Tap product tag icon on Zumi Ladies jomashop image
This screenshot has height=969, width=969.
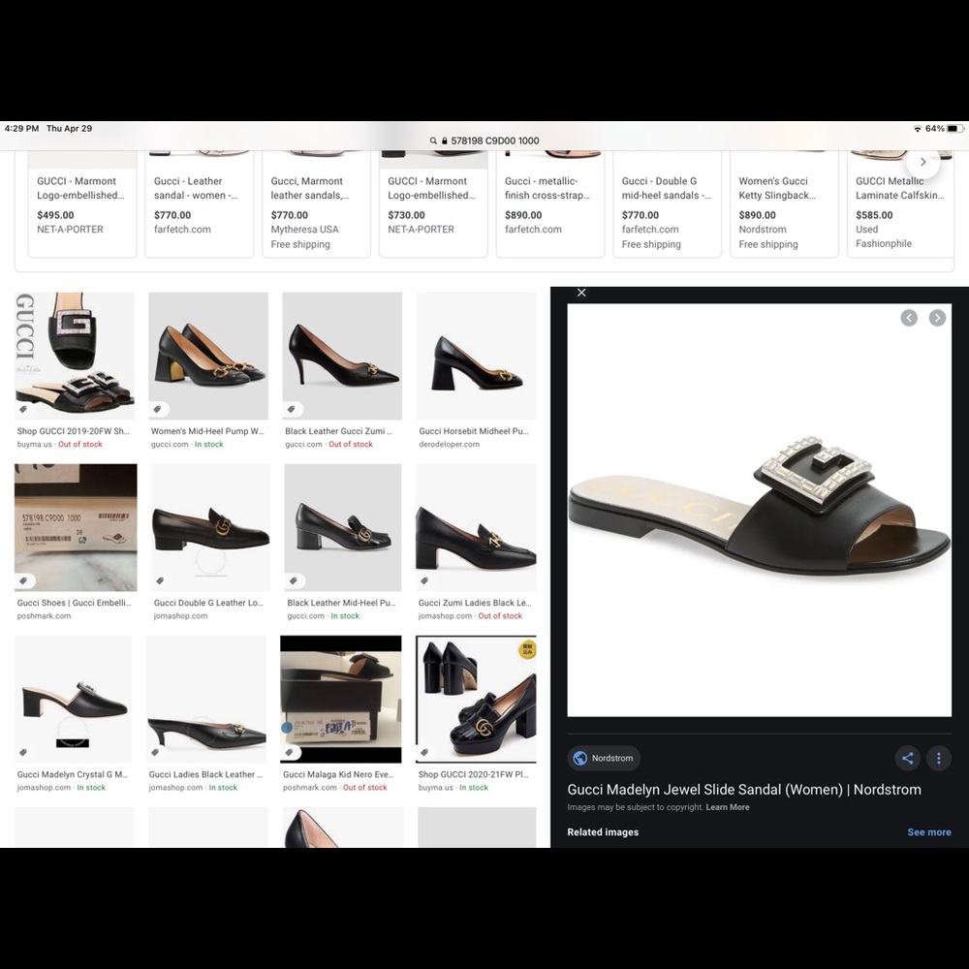coord(424,580)
